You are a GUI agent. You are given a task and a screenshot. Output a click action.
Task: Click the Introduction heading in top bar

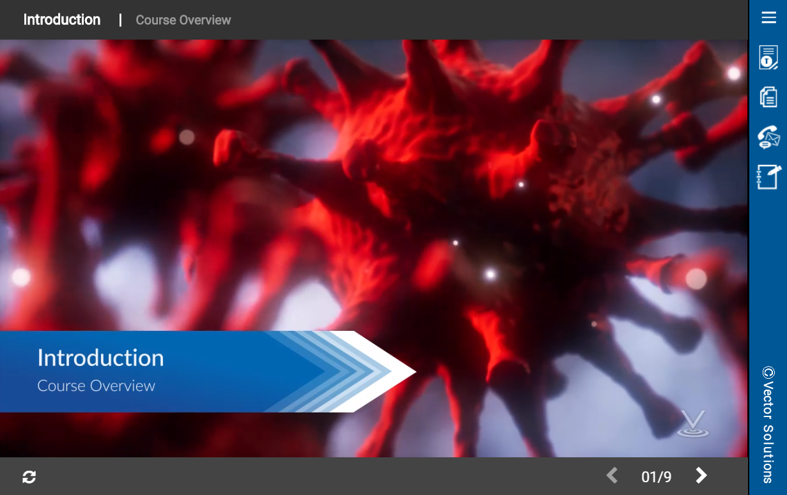click(x=62, y=20)
